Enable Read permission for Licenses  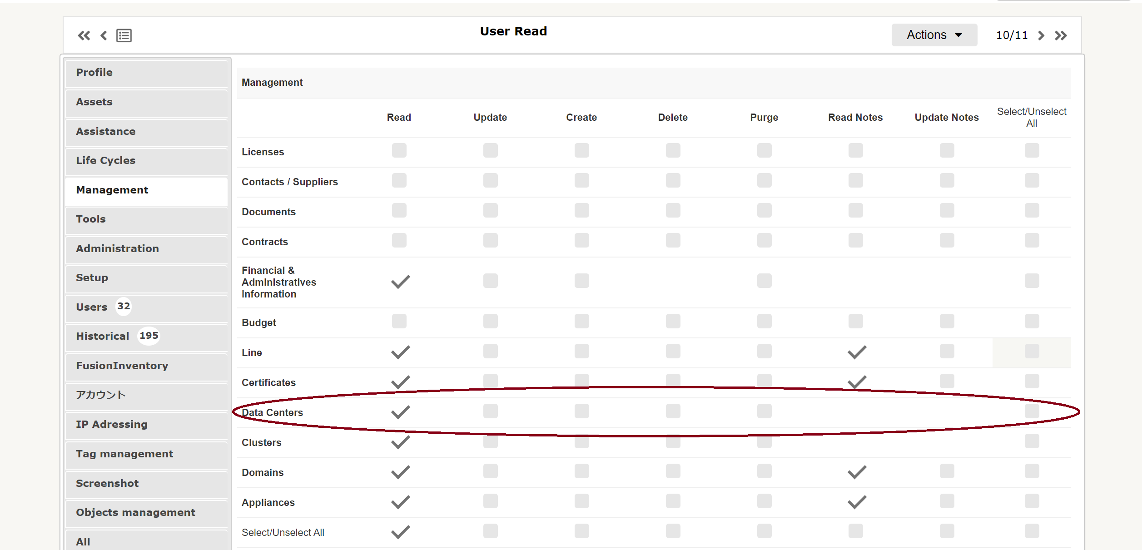tap(399, 150)
